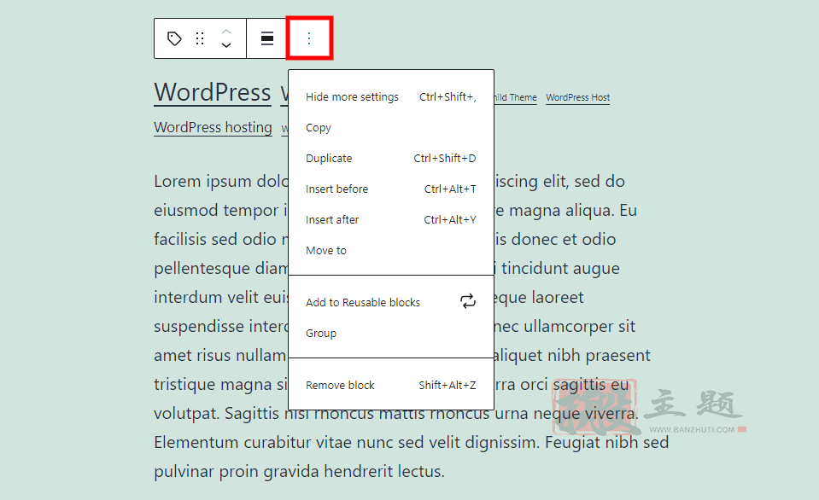Choose Duplicate from the block menu
The height and width of the screenshot is (500, 819).
tap(390, 159)
